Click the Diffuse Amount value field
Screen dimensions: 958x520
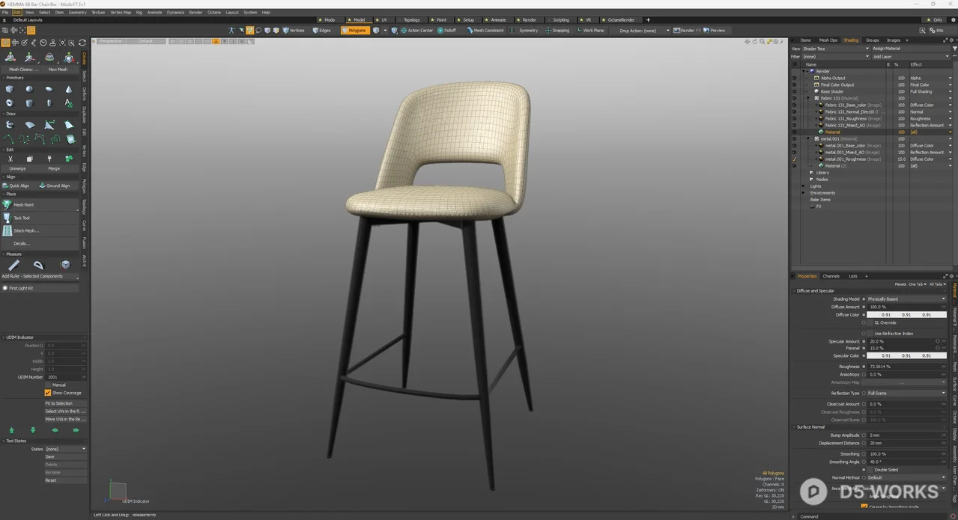(x=906, y=307)
